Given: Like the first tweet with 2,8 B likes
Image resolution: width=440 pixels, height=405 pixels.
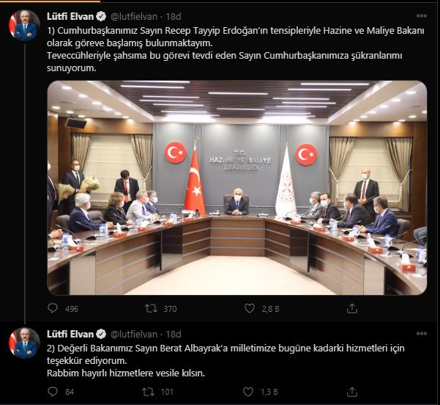Looking at the screenshot, I should click(x=249, y=308).
